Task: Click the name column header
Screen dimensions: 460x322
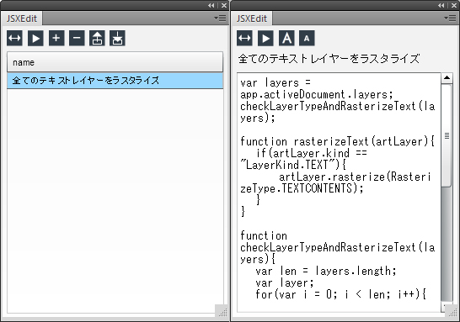Action: coord(115,62)
